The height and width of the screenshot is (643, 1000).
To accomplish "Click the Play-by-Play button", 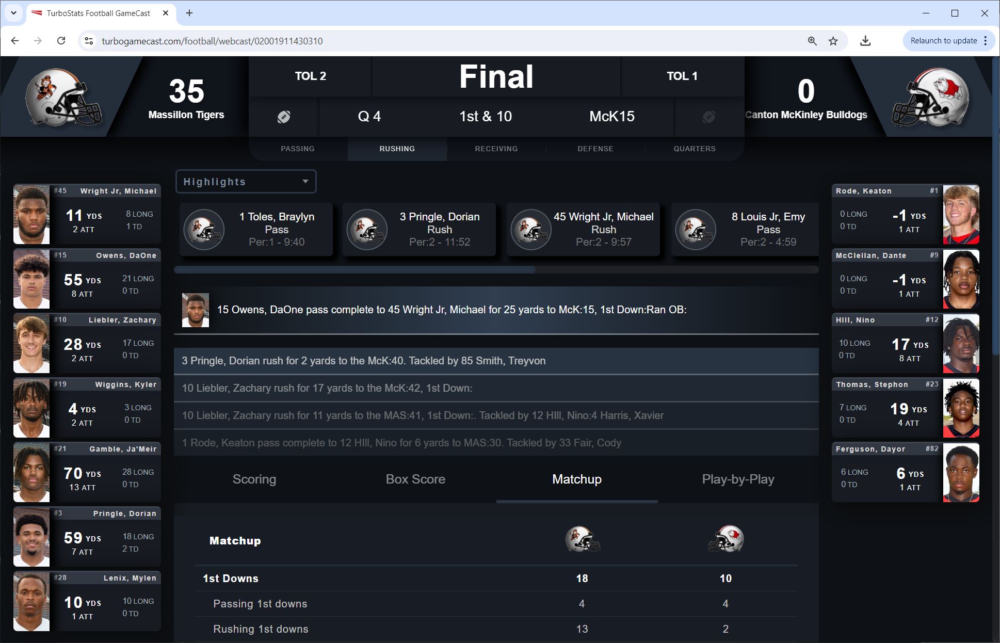I will tap(737, 480).
